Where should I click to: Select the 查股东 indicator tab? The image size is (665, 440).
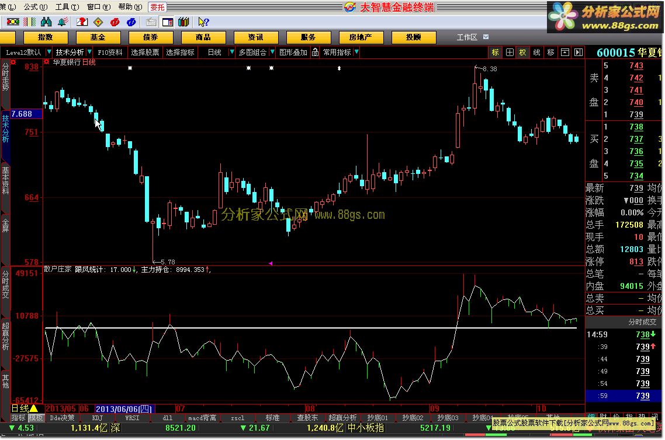click(307, 418)
